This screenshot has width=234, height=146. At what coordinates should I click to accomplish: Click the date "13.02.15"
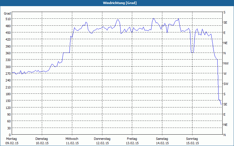132,143
